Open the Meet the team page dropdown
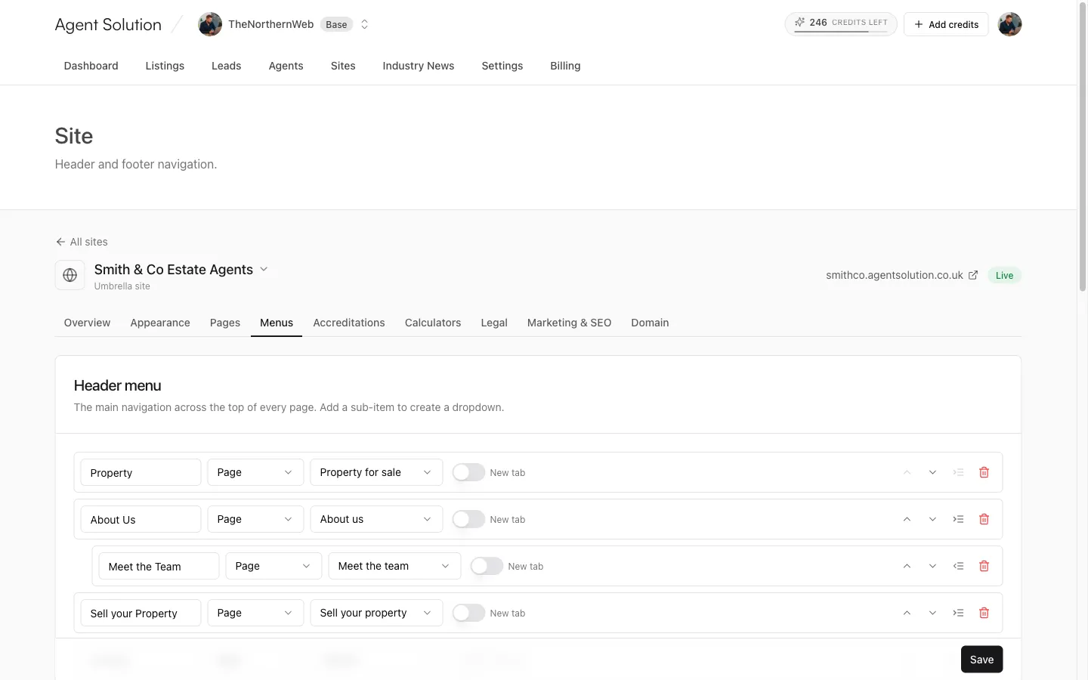Screen dimensions: 1088x680 [x=394, y=566]
